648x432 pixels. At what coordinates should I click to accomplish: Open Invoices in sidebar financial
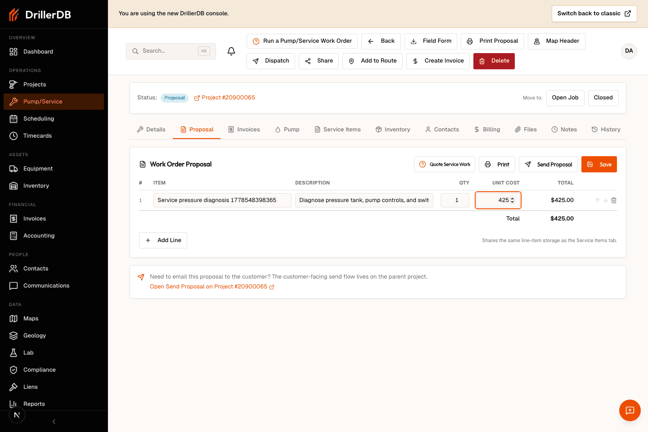point(54,219)
